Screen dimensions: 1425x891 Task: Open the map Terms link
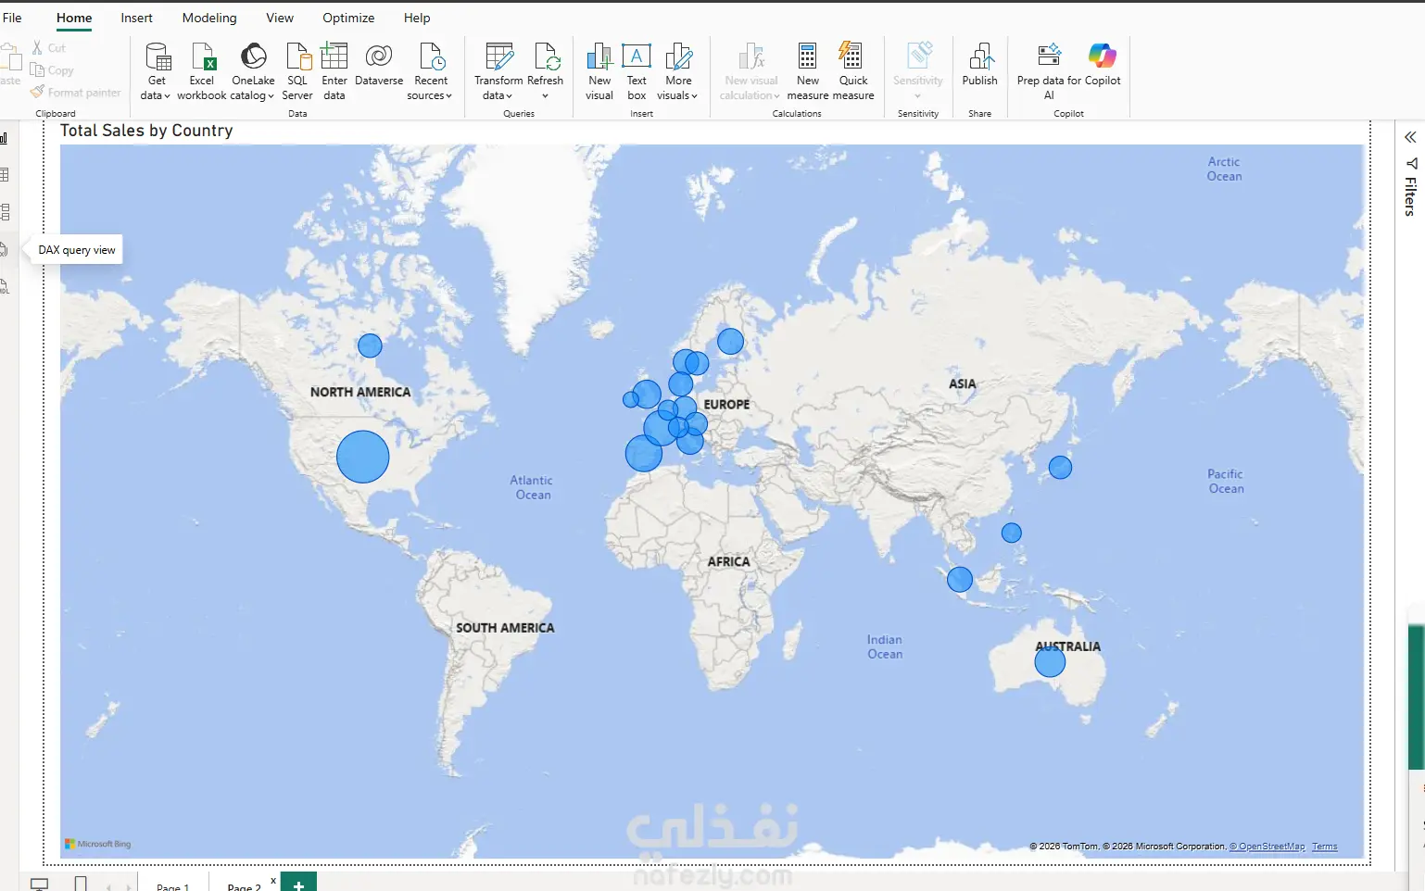(1325, 847)
